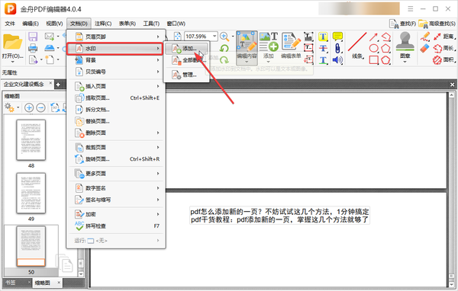Expand the Header and Footer submenu
Screen dimensions: 458x291
pyautogui.click(x=158, y=37)
